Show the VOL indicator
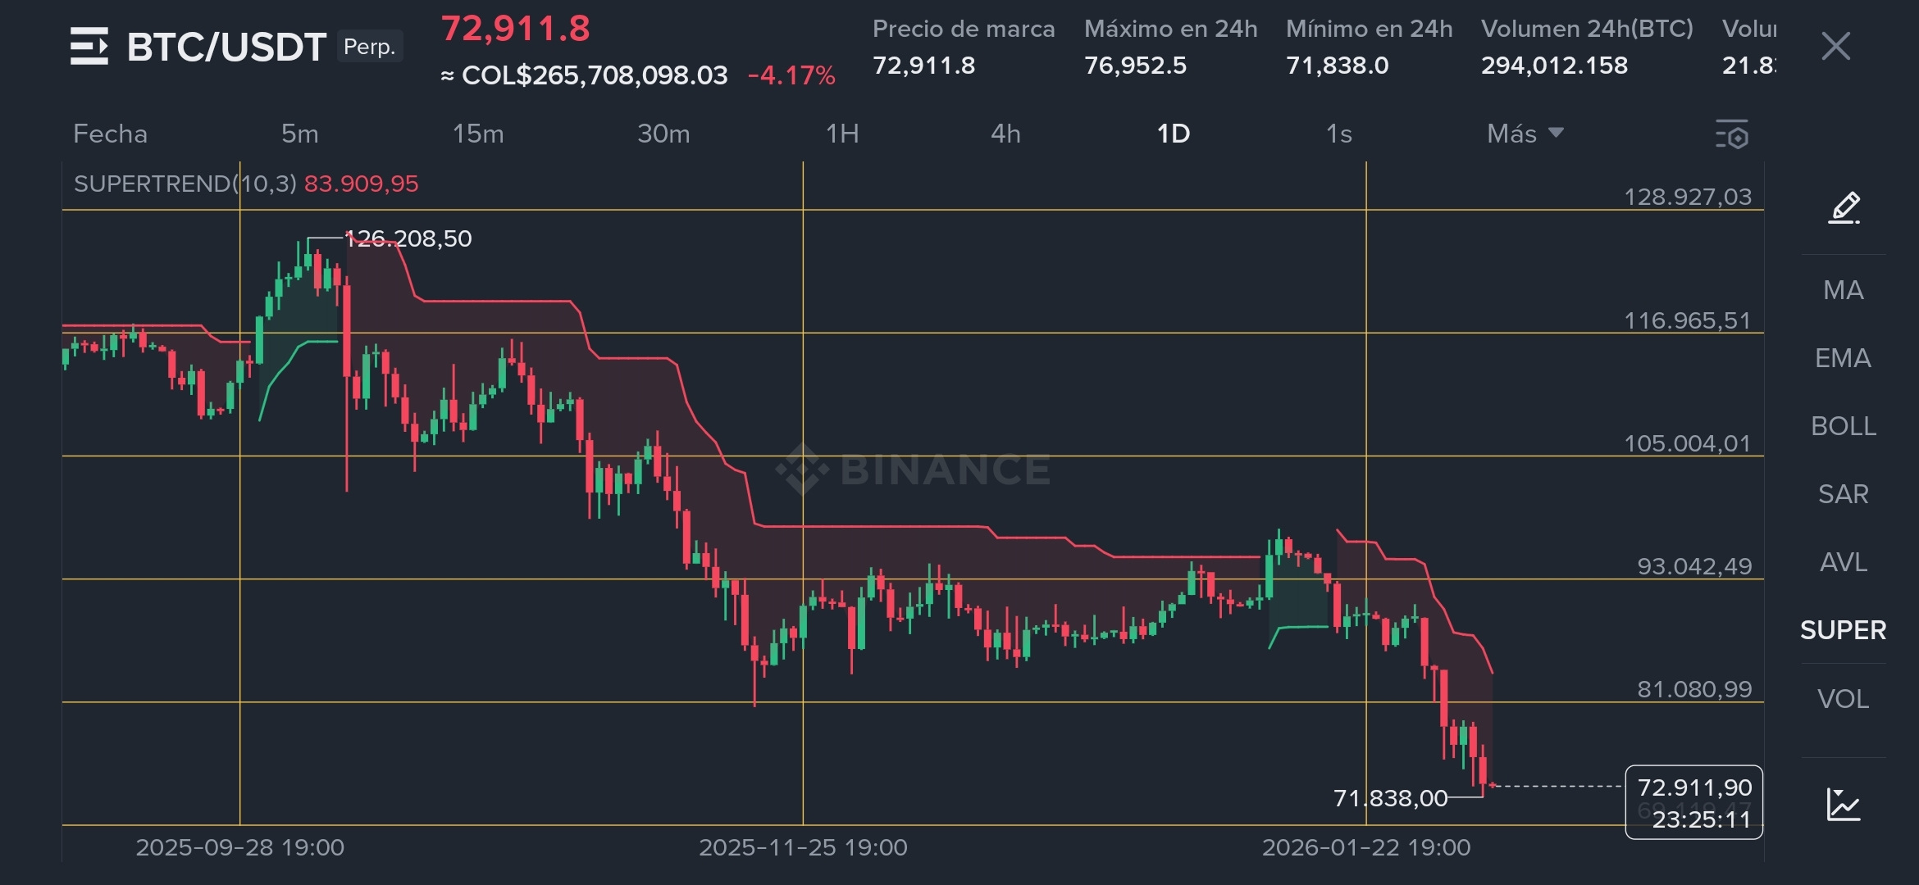1919x885 pixels. click(x=1844, y=699)
